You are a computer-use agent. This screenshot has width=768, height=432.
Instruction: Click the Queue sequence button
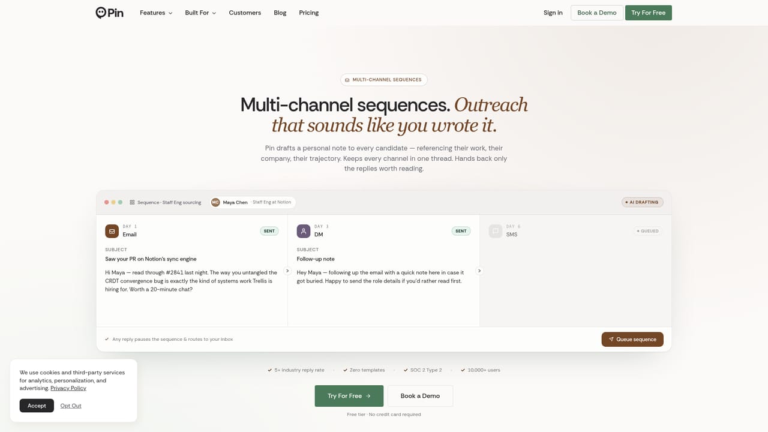click(632, 340)
